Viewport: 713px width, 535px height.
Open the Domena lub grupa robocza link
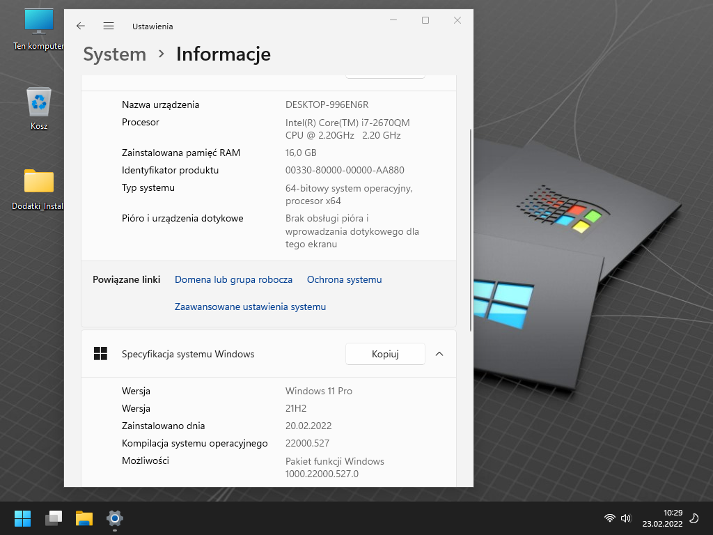pos(233,279)
